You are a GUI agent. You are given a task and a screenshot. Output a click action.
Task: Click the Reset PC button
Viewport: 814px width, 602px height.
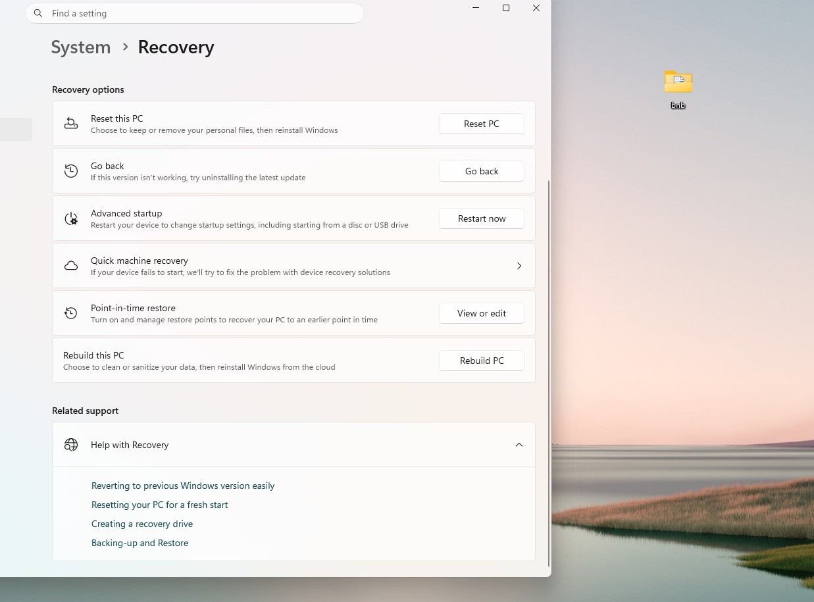tap(482, 124)
